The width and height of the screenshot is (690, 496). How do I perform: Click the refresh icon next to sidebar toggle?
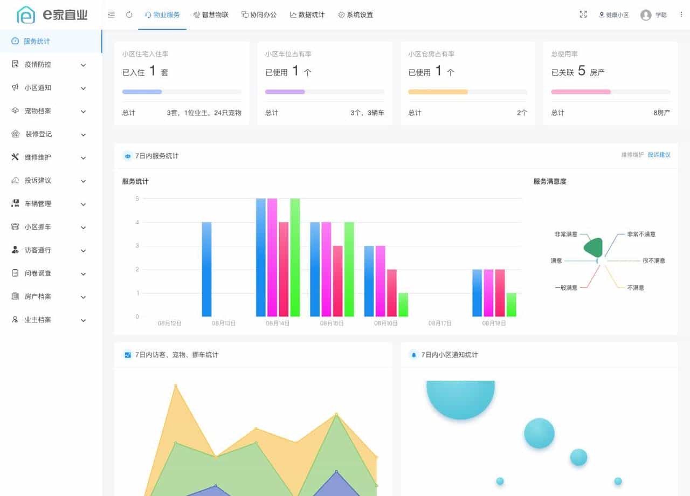coord(129,15)
